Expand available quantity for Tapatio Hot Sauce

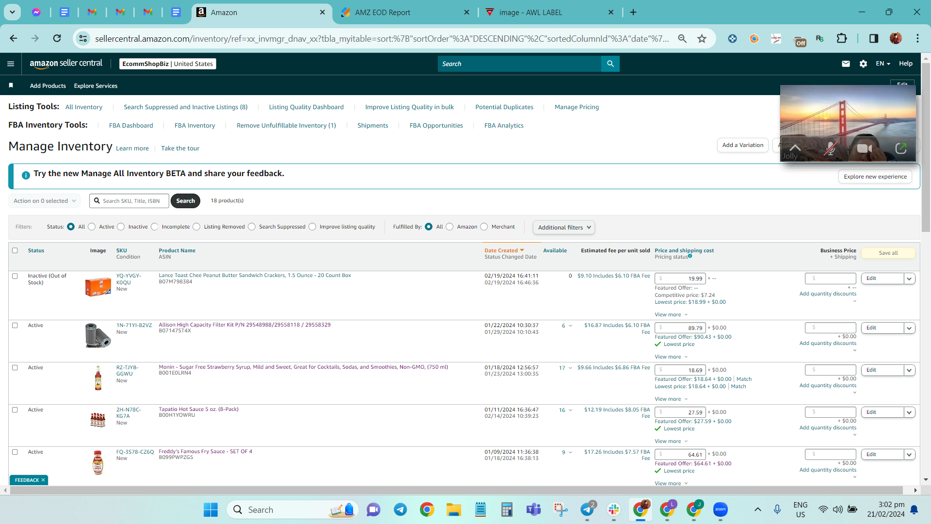point(570,410)
